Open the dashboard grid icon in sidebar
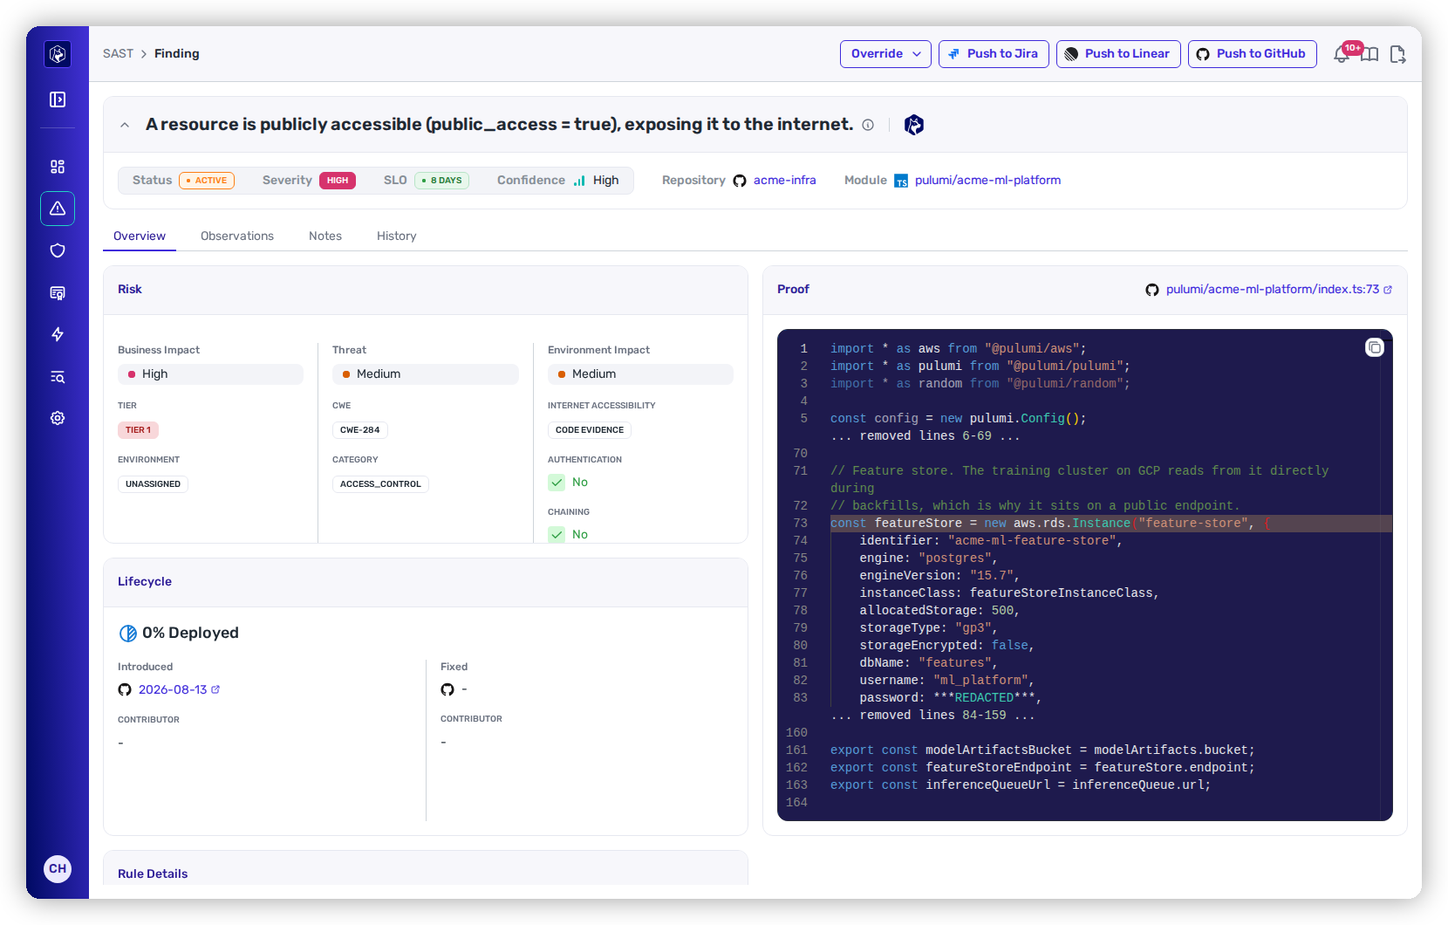Viewport: 1448px width, 925px height. click(58, 167)
